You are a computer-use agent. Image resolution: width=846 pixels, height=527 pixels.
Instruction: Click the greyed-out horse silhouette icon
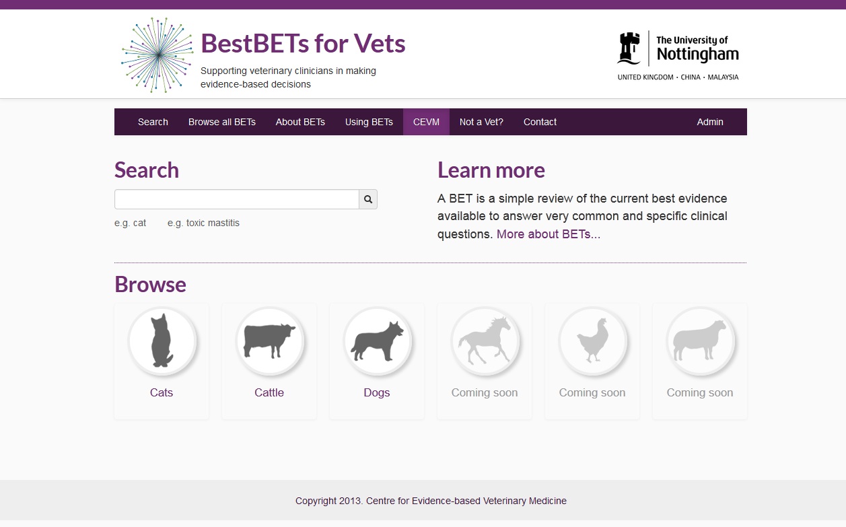pos(485,341)
